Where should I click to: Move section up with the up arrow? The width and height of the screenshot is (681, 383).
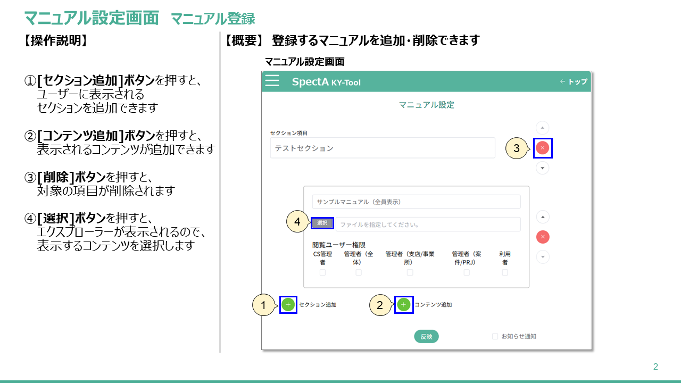pos(542,128)
